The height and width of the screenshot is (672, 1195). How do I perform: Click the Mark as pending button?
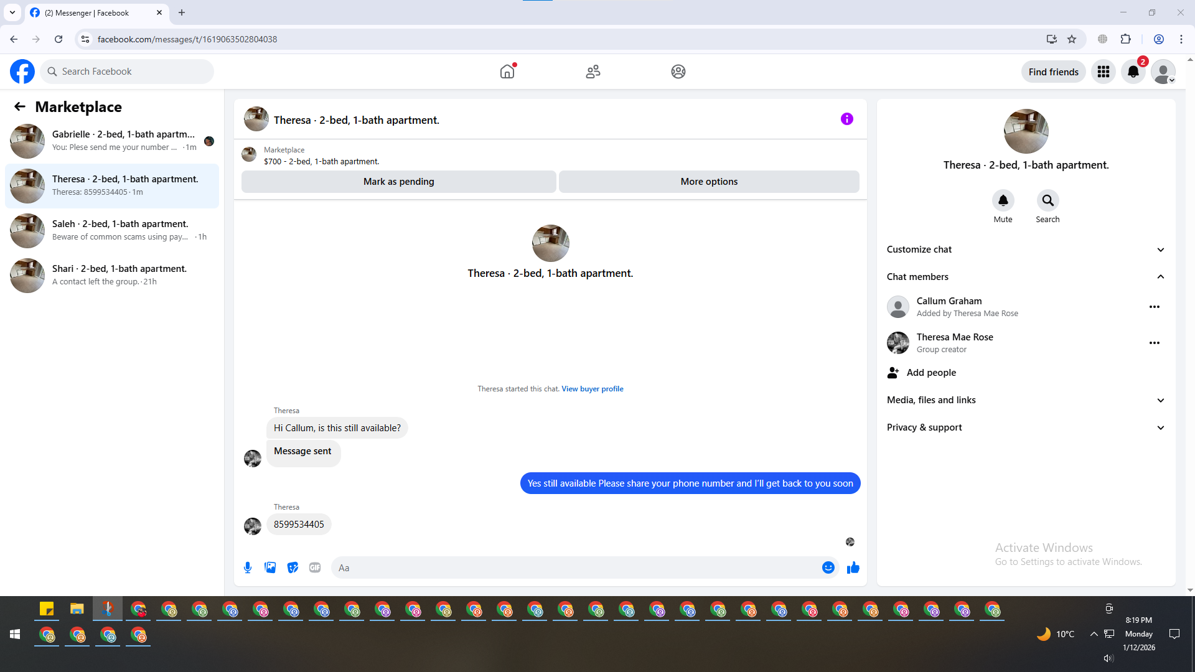[x=398, y=182]
